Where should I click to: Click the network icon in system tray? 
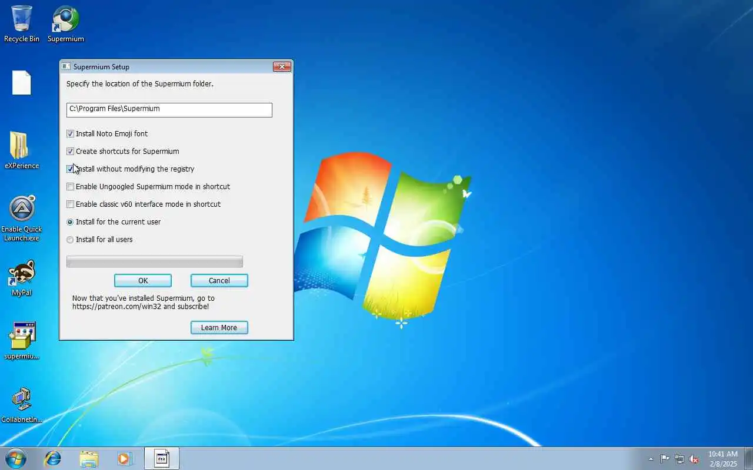[x=679, y=459]
